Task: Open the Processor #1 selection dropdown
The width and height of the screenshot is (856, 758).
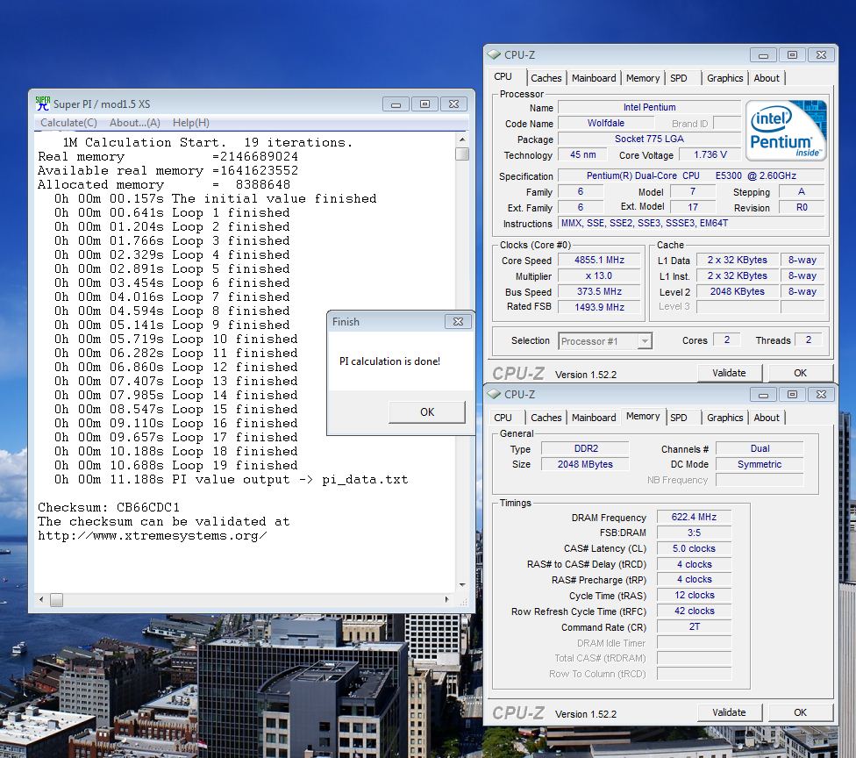Action: 645,341
